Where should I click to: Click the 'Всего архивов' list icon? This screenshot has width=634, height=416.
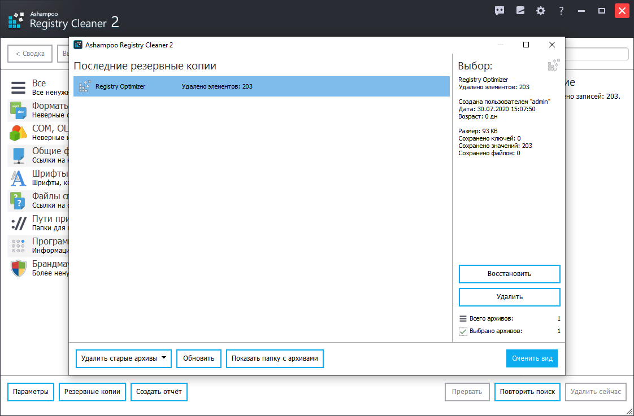pyautogui.click(x=463, y=319)
